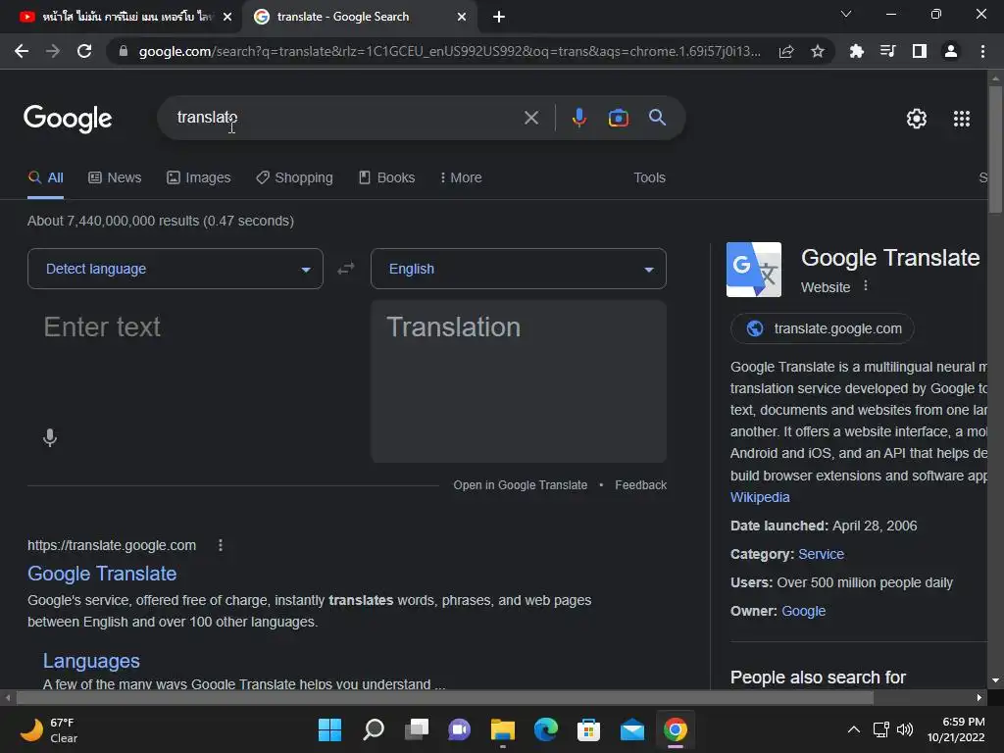Image resolution: width=1004 pixels, height=753 pixels.
Task: Click the Chrome address bar URL
Action: coord(449,51)
